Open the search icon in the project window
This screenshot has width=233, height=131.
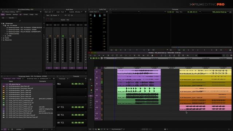(x=20, y=21)
